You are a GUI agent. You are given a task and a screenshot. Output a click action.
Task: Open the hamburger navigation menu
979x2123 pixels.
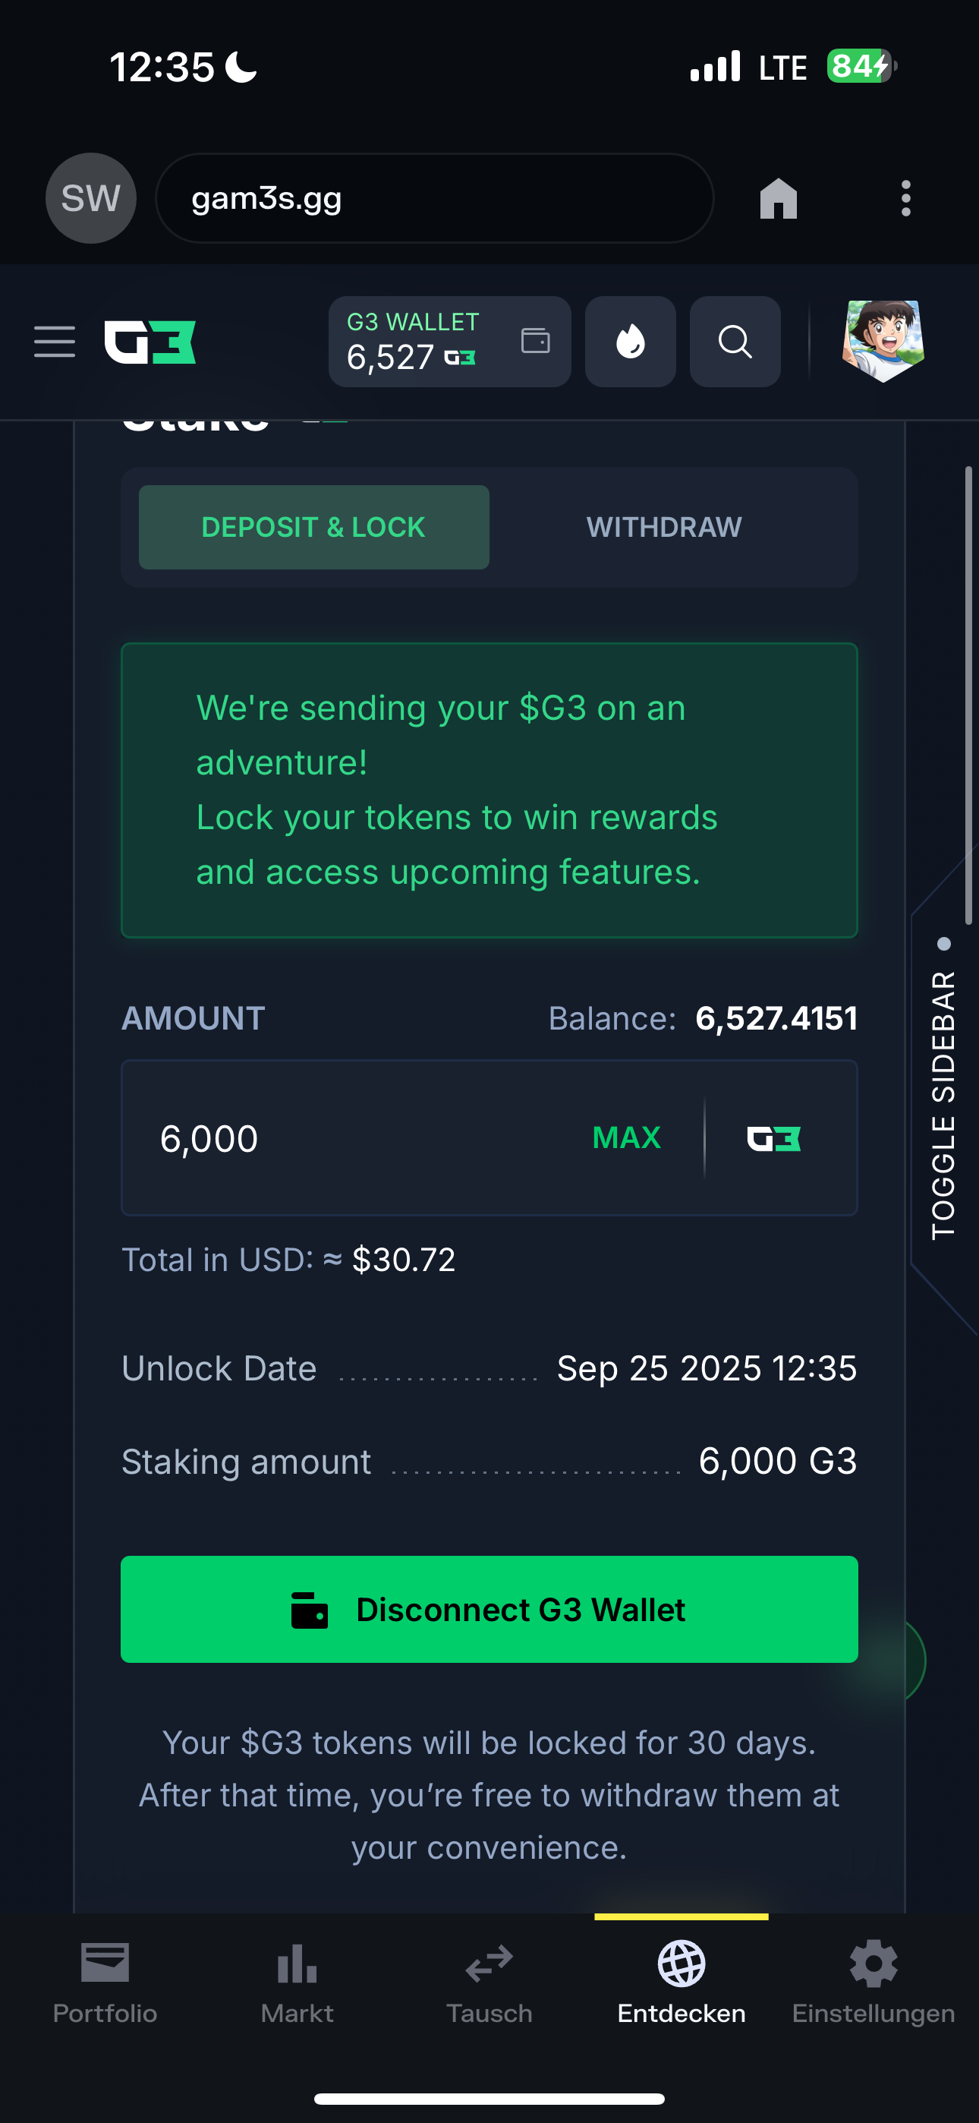[x=55, y=341]
